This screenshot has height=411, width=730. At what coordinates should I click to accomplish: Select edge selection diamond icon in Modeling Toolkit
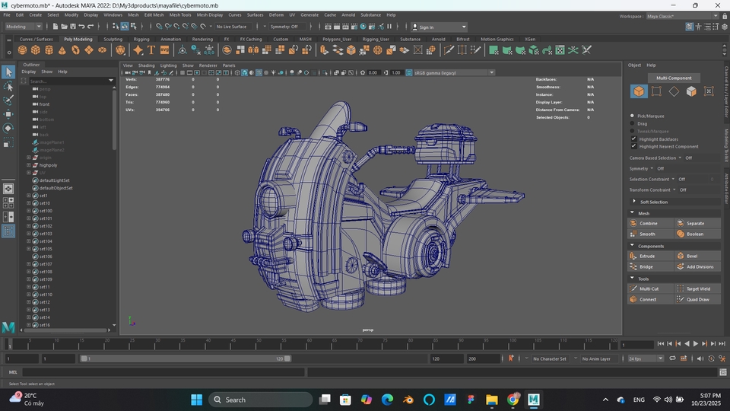[674, 91]
